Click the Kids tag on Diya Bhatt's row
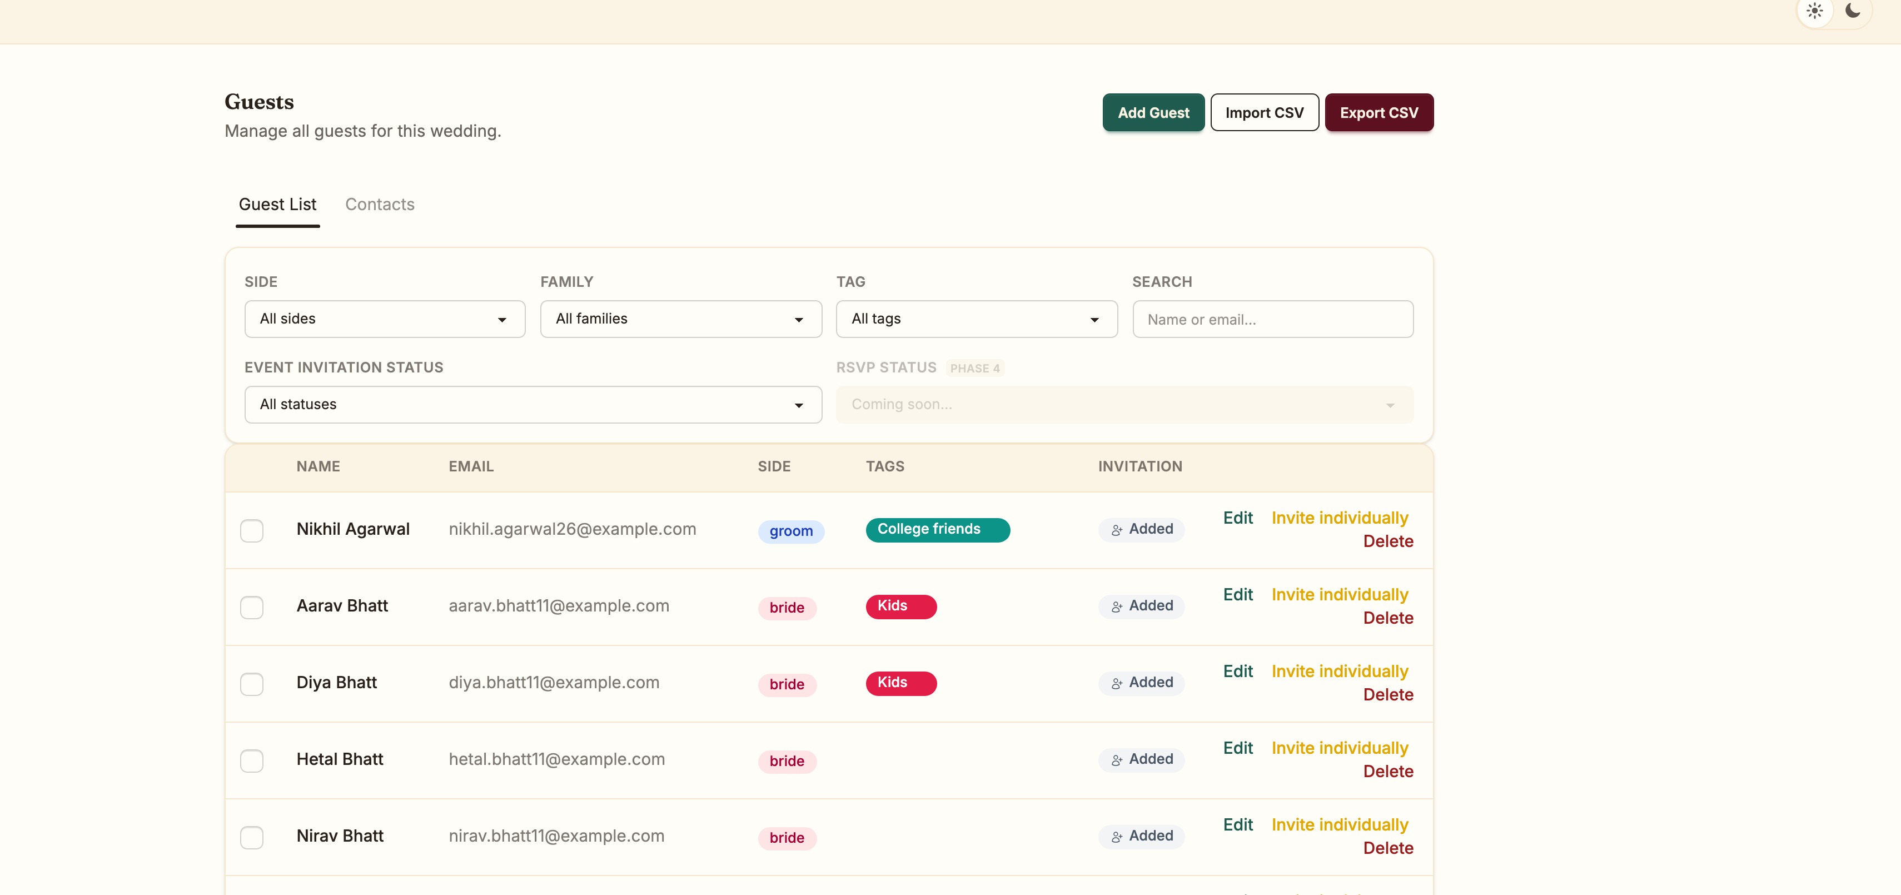This screenshot has width=1901, height=895. 901,683
